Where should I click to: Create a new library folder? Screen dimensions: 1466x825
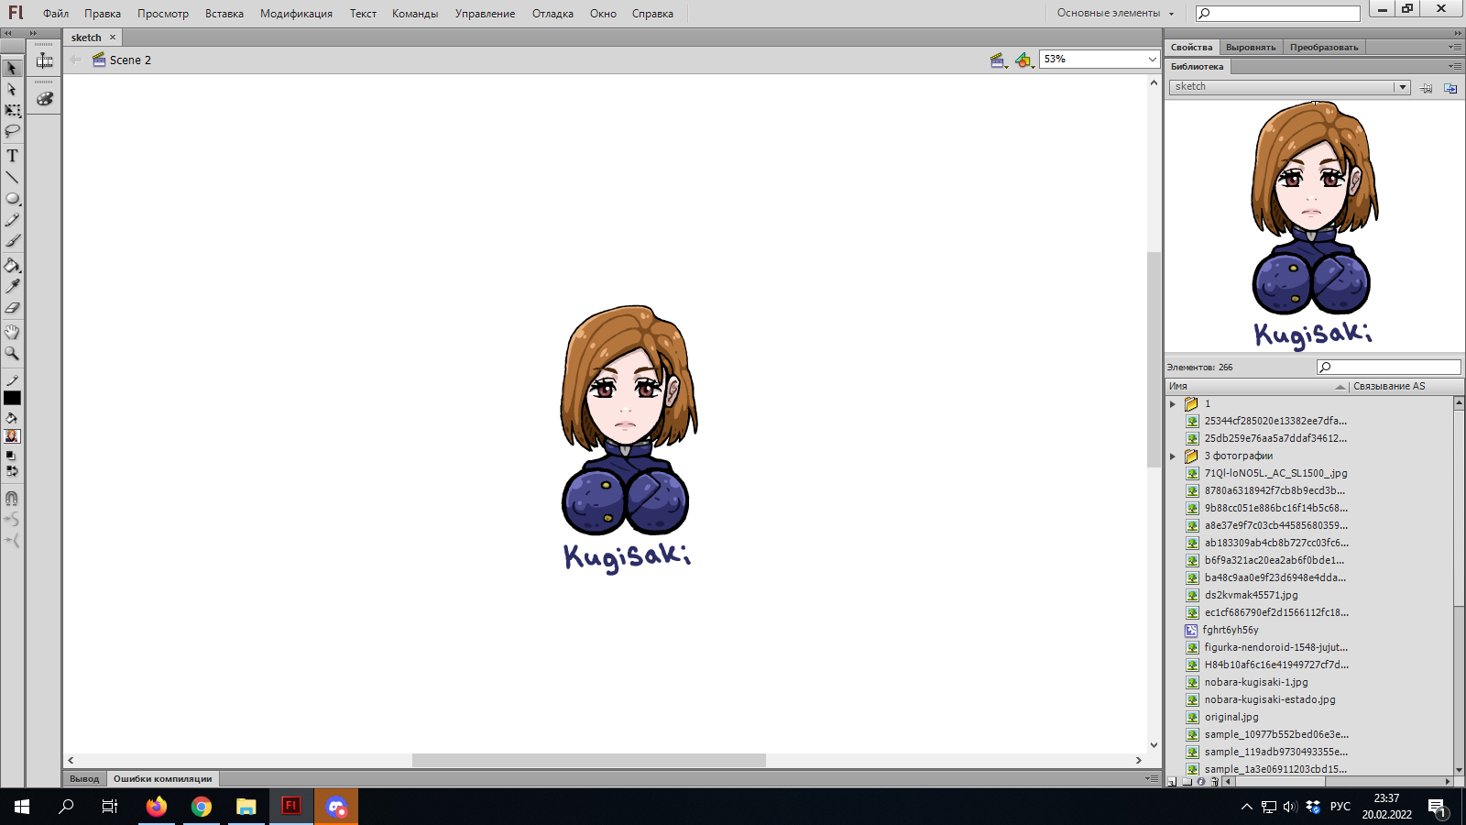point(1187,782)
